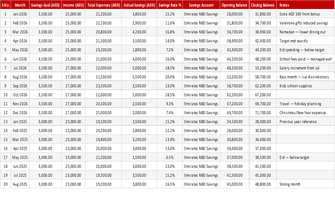Select closing balance 31,800.00 cell
335x197 pixels.
click(x=263, y=14)
